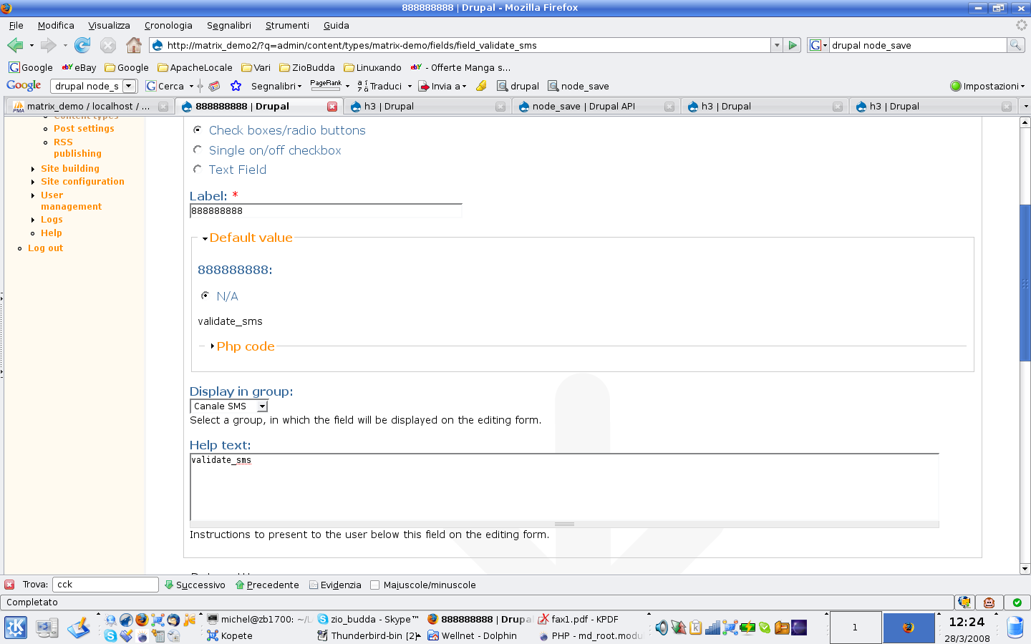Screen dimensions: 1031x644
Task: Open the Display in group dropdown
Action: (228, 406)
